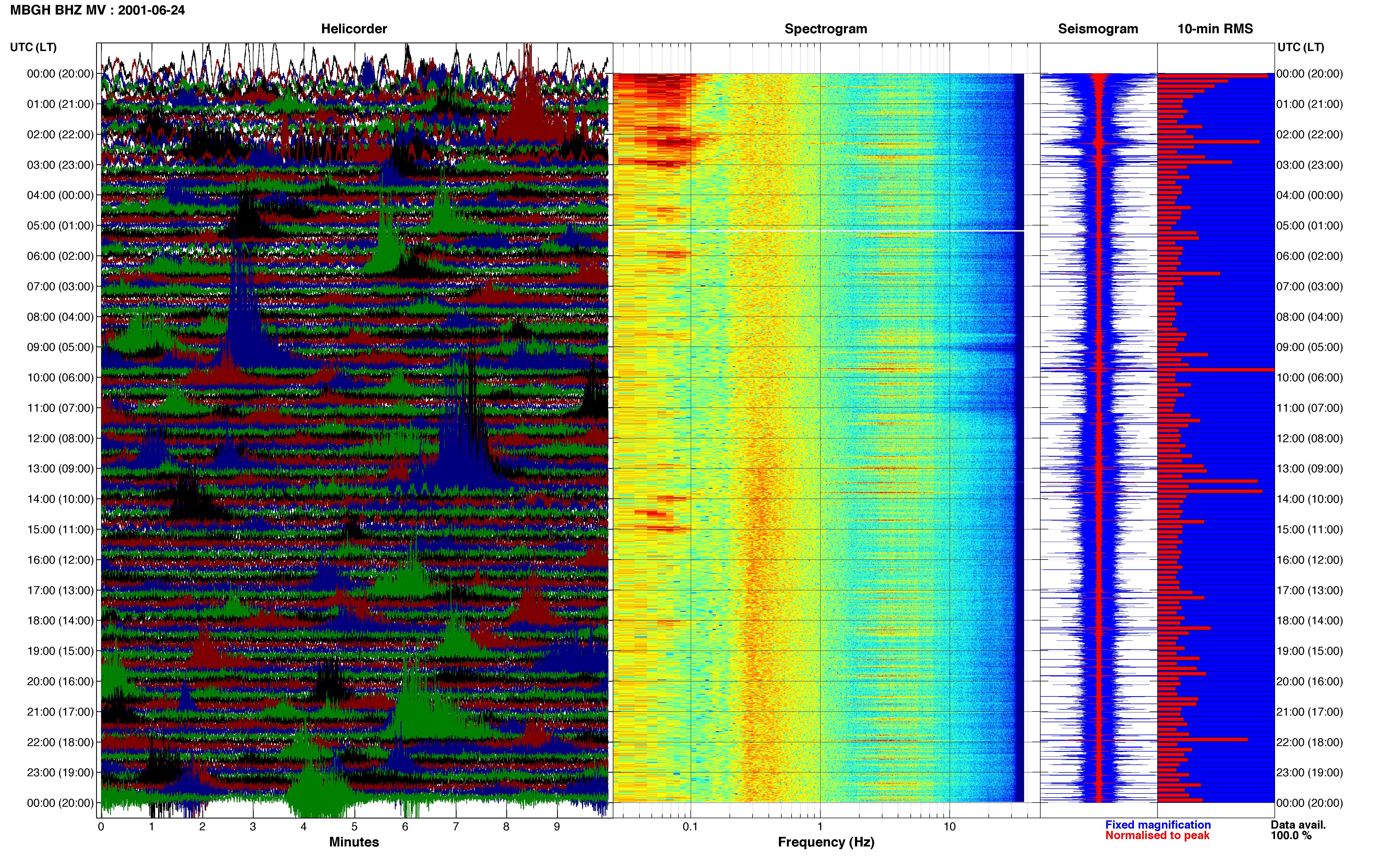Click the helicorder x-axis tick '1'

click(x=152, y=827)
